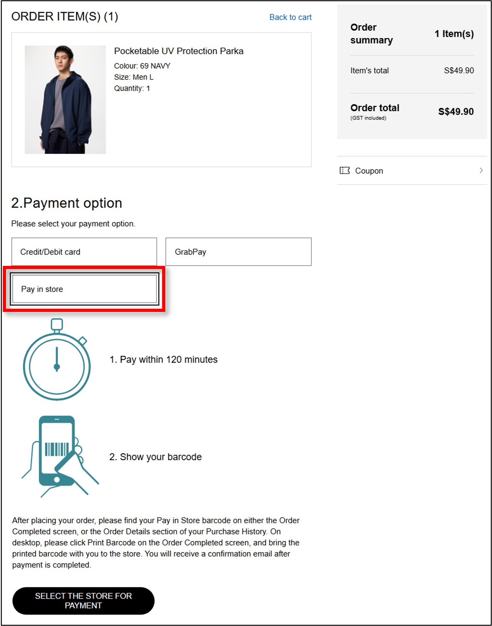Click the Payment option section heading
The image size is (492, 626).
pos(66,203)
